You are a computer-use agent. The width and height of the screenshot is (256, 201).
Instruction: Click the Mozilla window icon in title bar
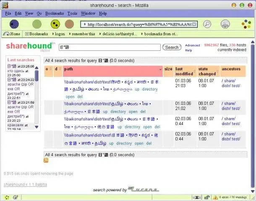(x=5, y=5)
